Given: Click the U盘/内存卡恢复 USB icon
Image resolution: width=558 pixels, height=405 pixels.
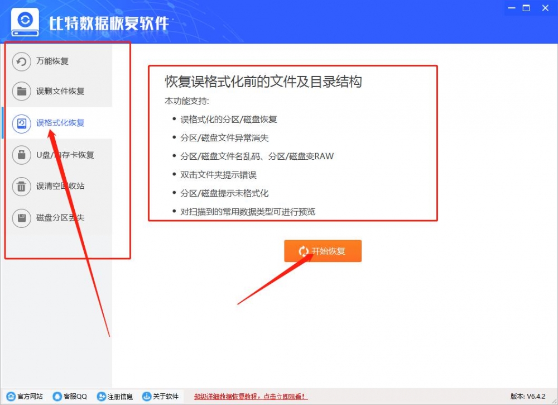Looking at the screenshot, I should click(21, 155).
